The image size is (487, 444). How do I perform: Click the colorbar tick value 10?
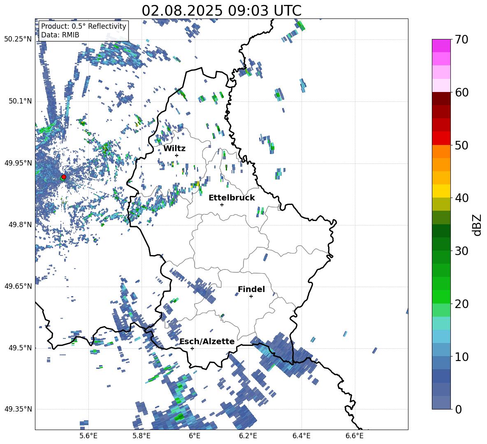coord(461,357)
